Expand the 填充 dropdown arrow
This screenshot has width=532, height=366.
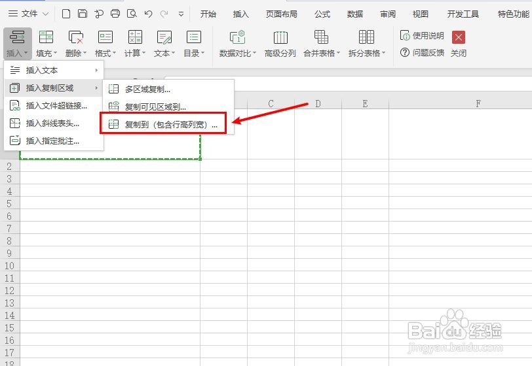55,53
